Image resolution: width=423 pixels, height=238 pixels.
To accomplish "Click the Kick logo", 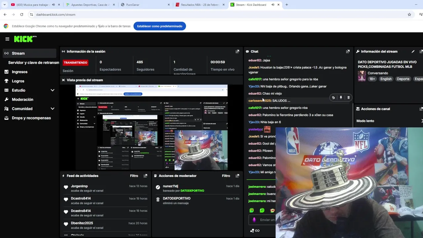I will [x=25, y=39].
